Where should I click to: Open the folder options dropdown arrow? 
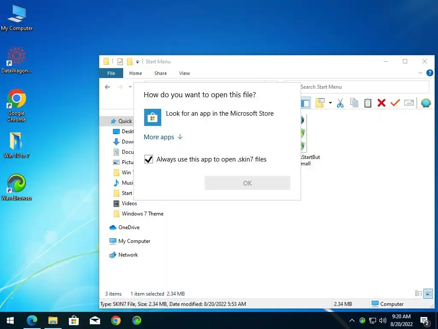330,103
